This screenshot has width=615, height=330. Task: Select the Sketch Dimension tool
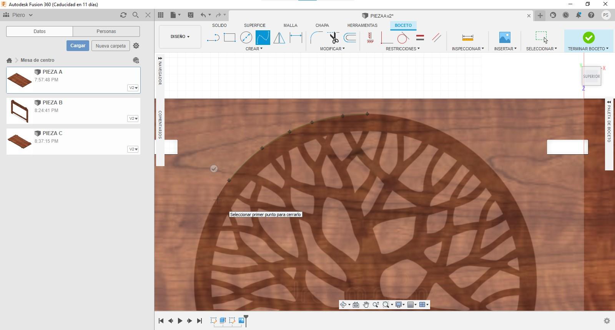296,38
